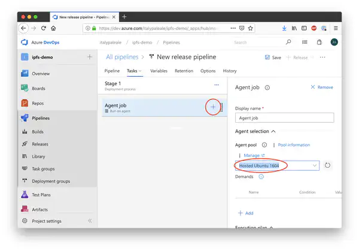
Task: Open the Agent pool dropdown
Action: tap(277, 165)
